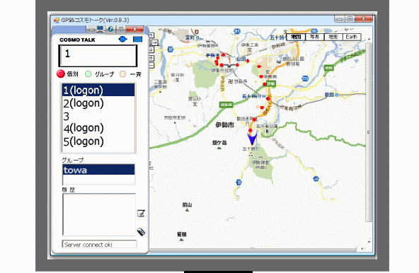419x273 pixels.
Task: Click the map zoom-out minus button
Action: click(151, 65)
